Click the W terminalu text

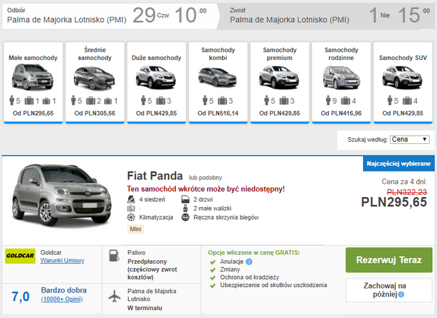point(145,308)
